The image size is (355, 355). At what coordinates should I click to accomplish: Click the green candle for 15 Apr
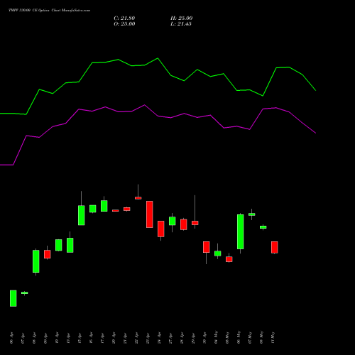click(x=82, y=215)
